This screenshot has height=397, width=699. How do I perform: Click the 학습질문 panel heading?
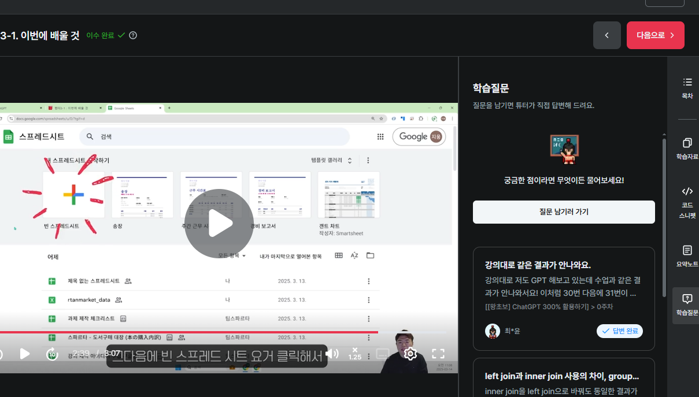click(x=491, y=88)
